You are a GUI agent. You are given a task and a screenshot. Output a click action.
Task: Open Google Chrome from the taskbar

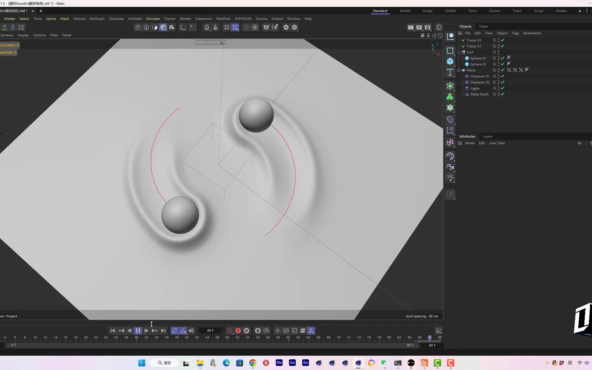[x=252, y=362]
